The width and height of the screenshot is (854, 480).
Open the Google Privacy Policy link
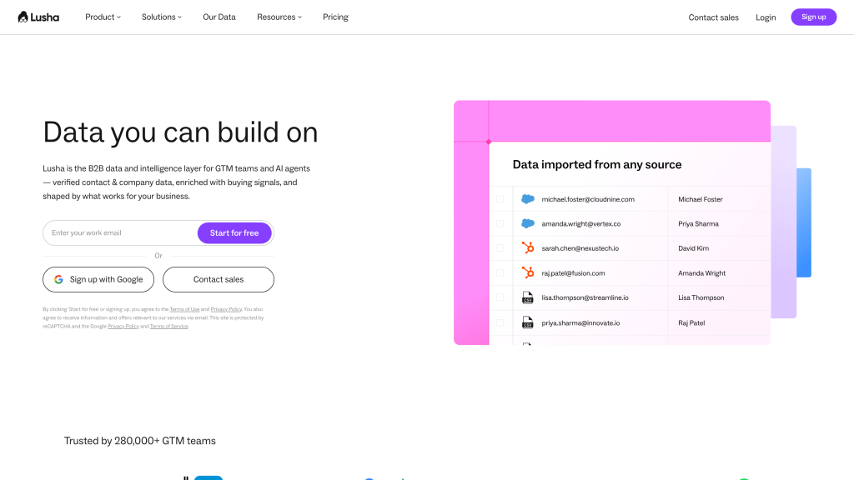(x=123, y=327)
